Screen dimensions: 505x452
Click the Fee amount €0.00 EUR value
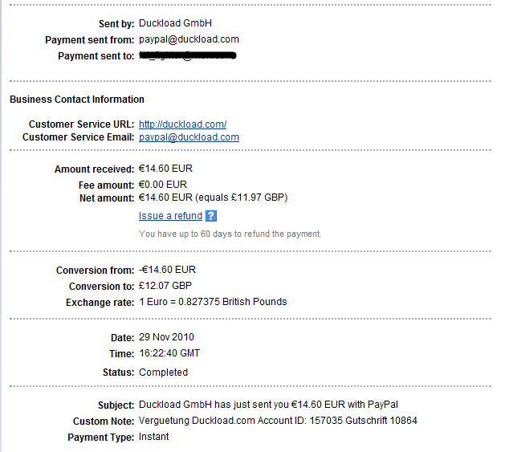(163, 184)
